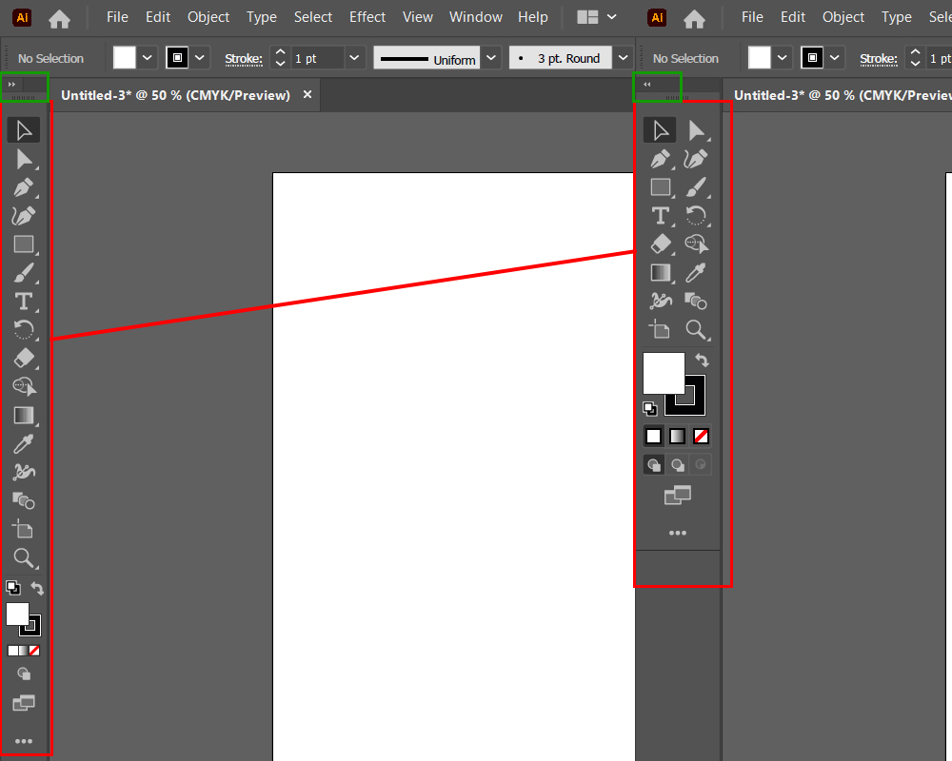
Task: Enable Draw Behind mode in right toolbar
Action: pyautogui.click(x=678, y=465)
